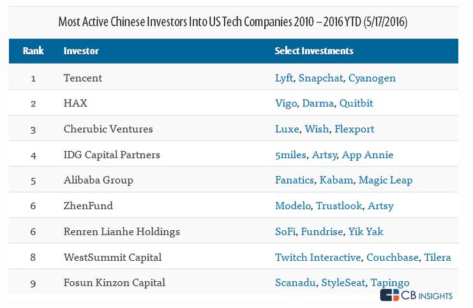Click the CB Insights logo icon

[x=390, y=295]
